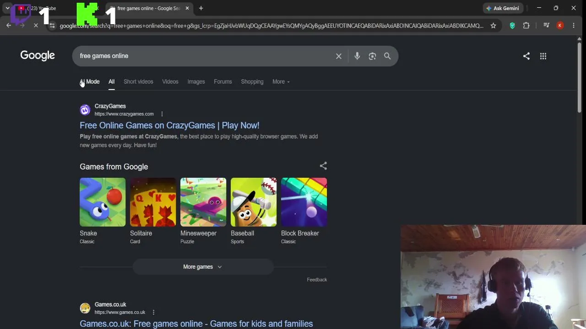The height and width of the screenshot is (329, 586).
Task: Open the Games.co.uk result options menu
Action: click(x=153, y=312)
